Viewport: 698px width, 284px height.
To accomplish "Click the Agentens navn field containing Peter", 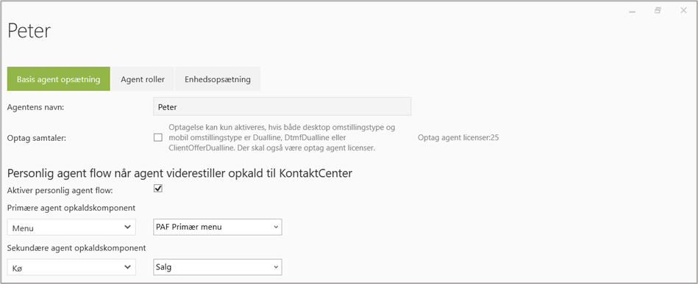I will coord(282,106).
